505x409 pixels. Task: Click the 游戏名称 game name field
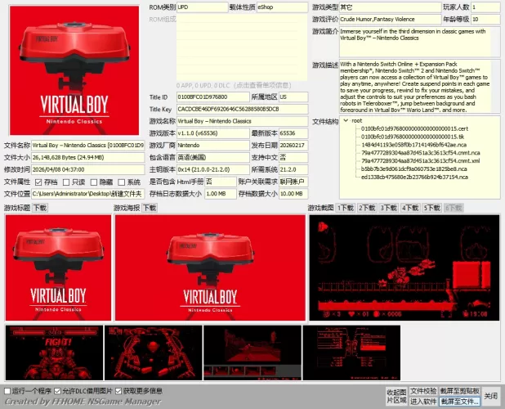(x=242, y=121)
